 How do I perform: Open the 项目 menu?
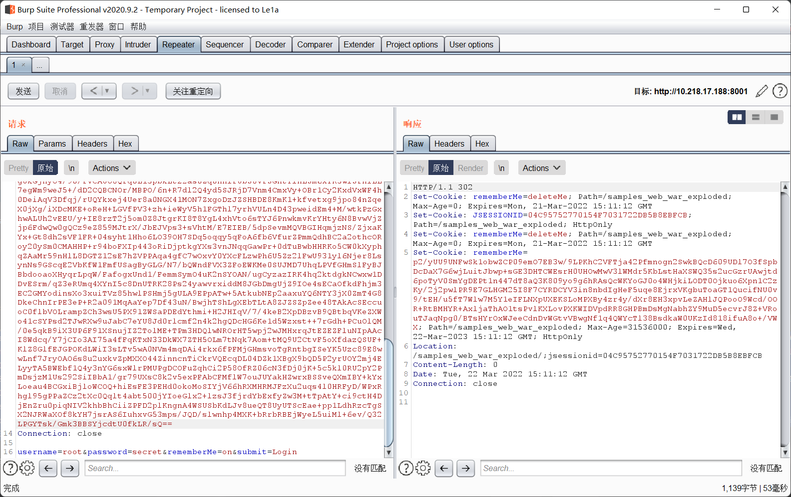pos(36,26)
